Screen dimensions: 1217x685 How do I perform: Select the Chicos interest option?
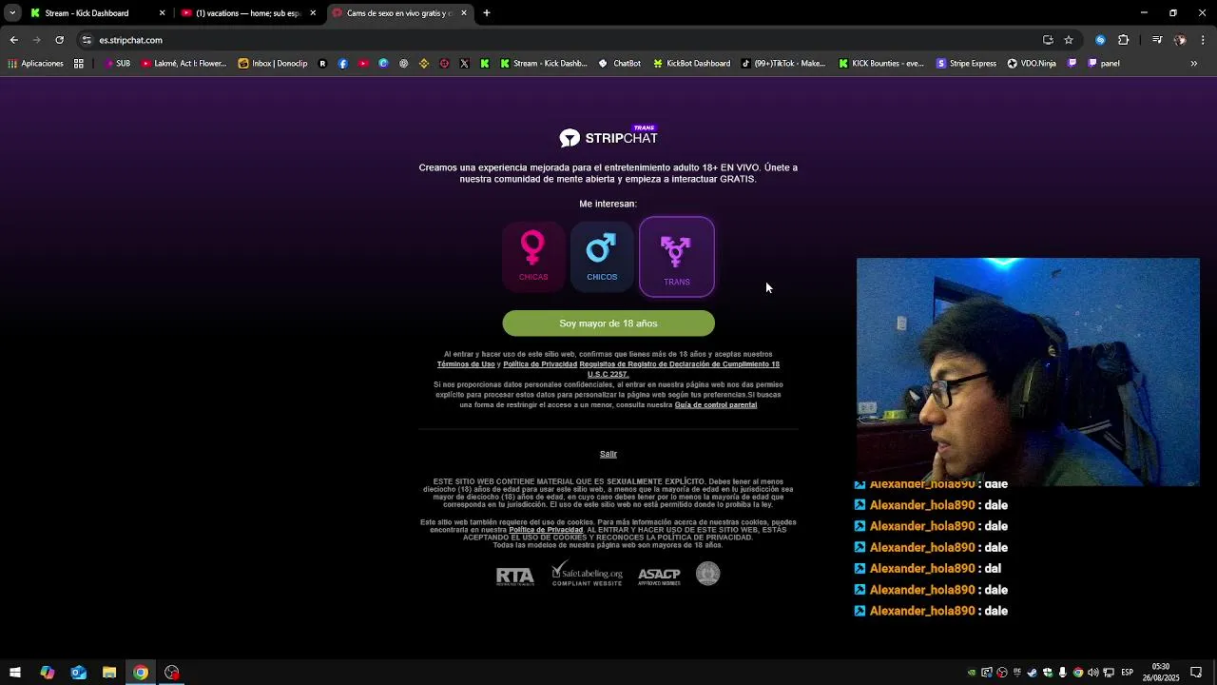602,255
